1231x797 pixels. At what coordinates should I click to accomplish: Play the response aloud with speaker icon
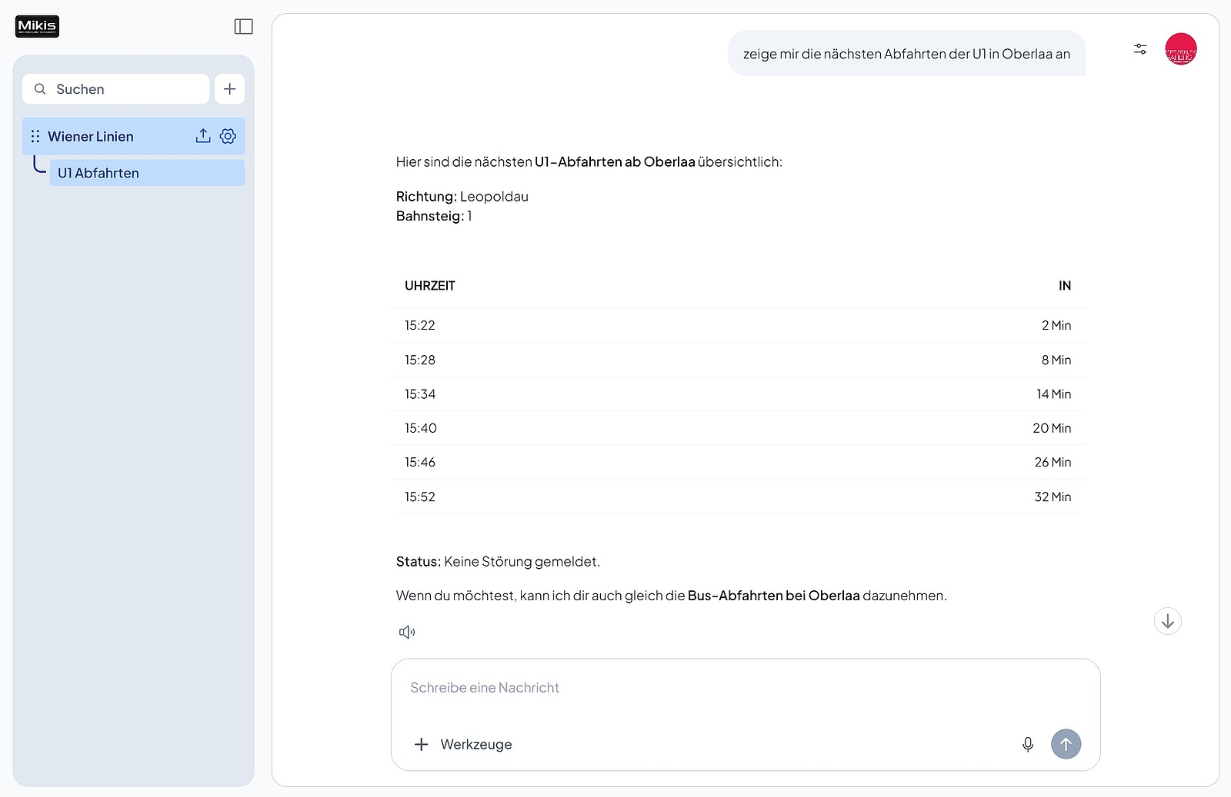(407, 632)
